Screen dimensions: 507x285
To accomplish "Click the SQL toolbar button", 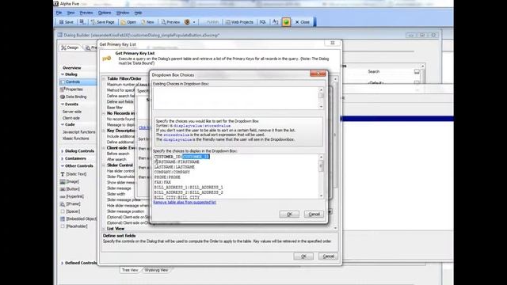I will click(262, 22).
